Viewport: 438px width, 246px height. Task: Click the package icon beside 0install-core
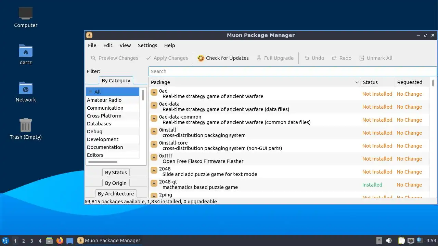point(154,144)
